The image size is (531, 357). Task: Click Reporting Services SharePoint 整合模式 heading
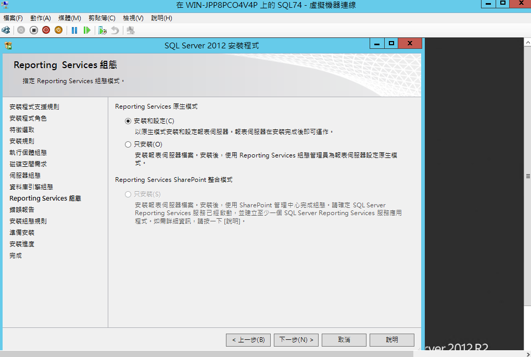coord(174,180)
